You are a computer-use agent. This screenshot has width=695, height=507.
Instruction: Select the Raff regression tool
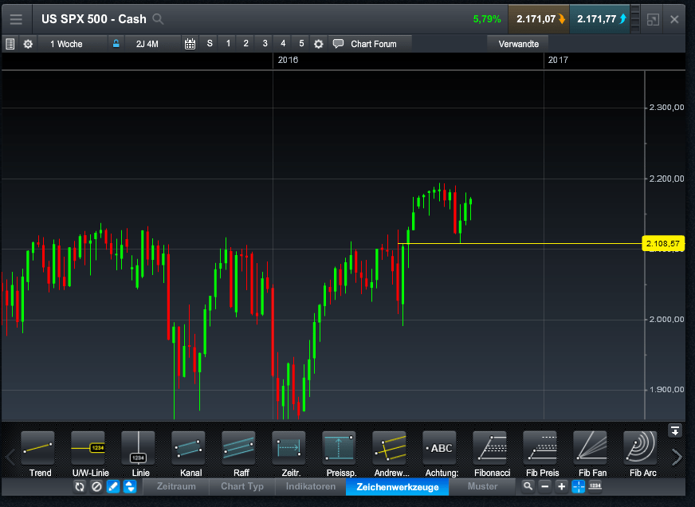(x=239, y=454)
